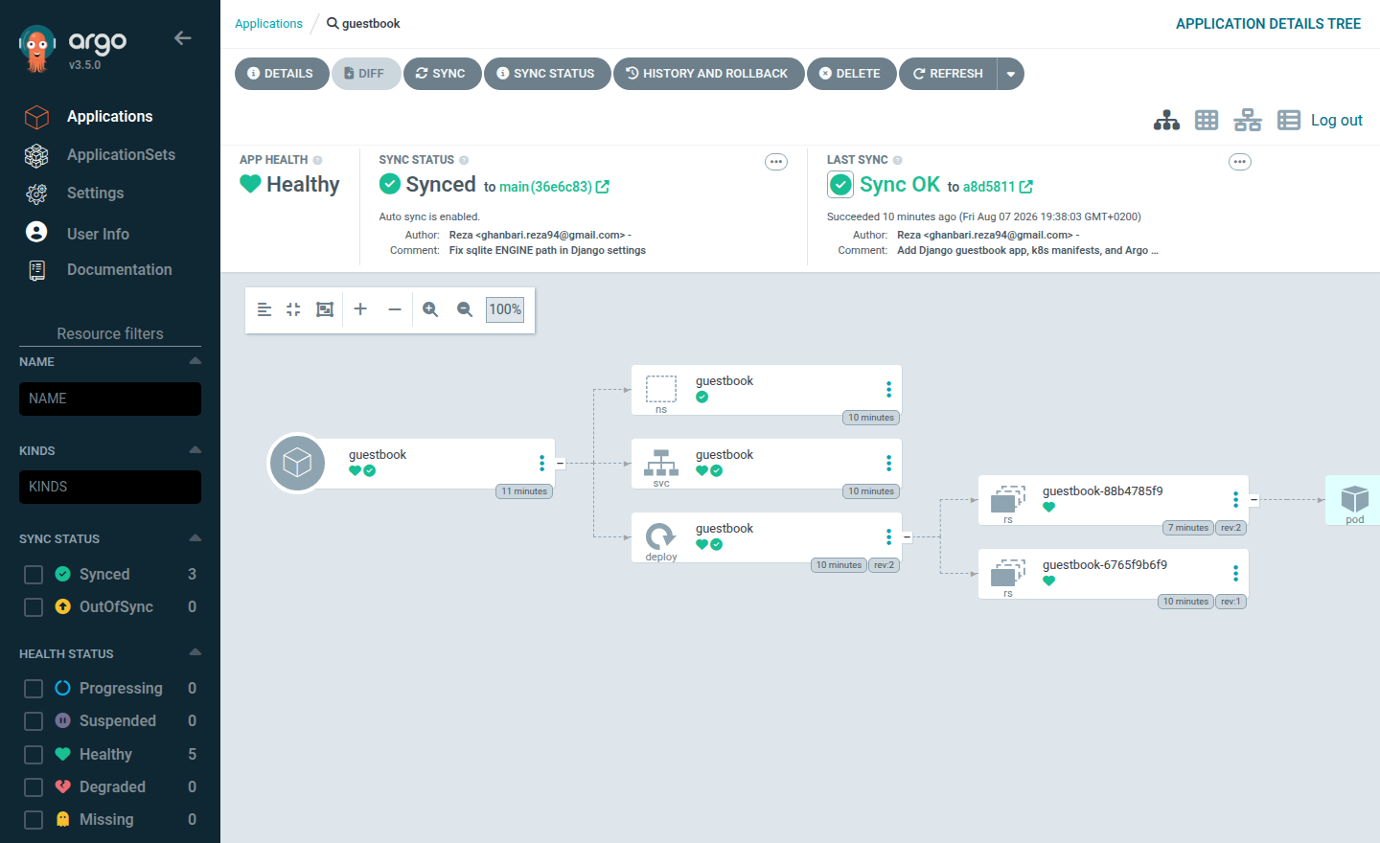Open the Applications sidebar section
This screenshot has width=1380, height=843.
pyautogui.click(x=110, y=117)
